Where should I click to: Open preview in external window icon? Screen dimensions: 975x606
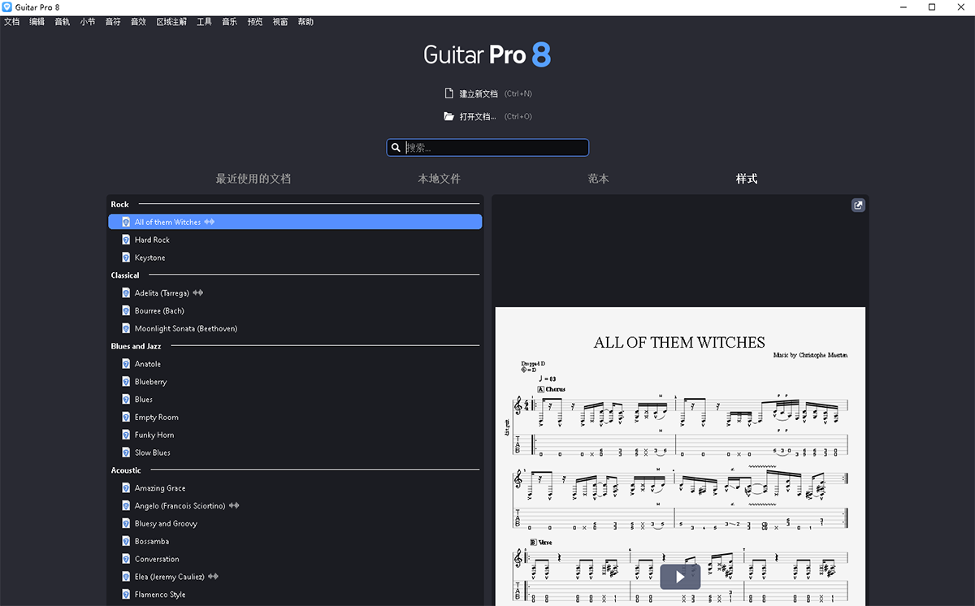coord(858,206)
